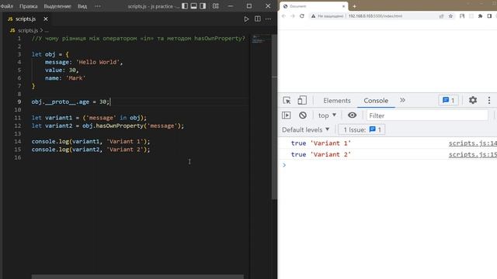497x279 pixels.
Task: Click the VS Code minimap preview
Action: coord(260,40)
